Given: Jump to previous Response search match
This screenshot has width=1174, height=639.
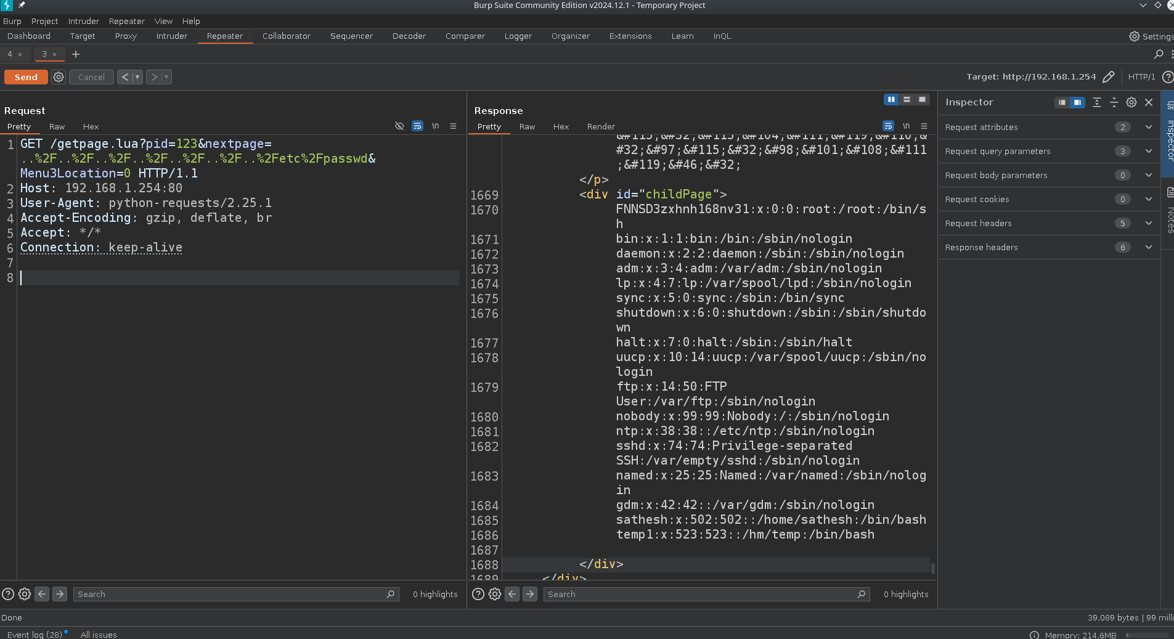Looking at the screenshot, I should click(512, 594).
